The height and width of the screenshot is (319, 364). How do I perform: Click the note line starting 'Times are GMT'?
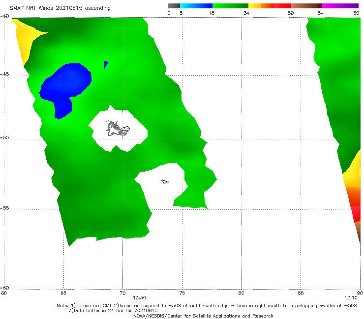click(207, 306)
